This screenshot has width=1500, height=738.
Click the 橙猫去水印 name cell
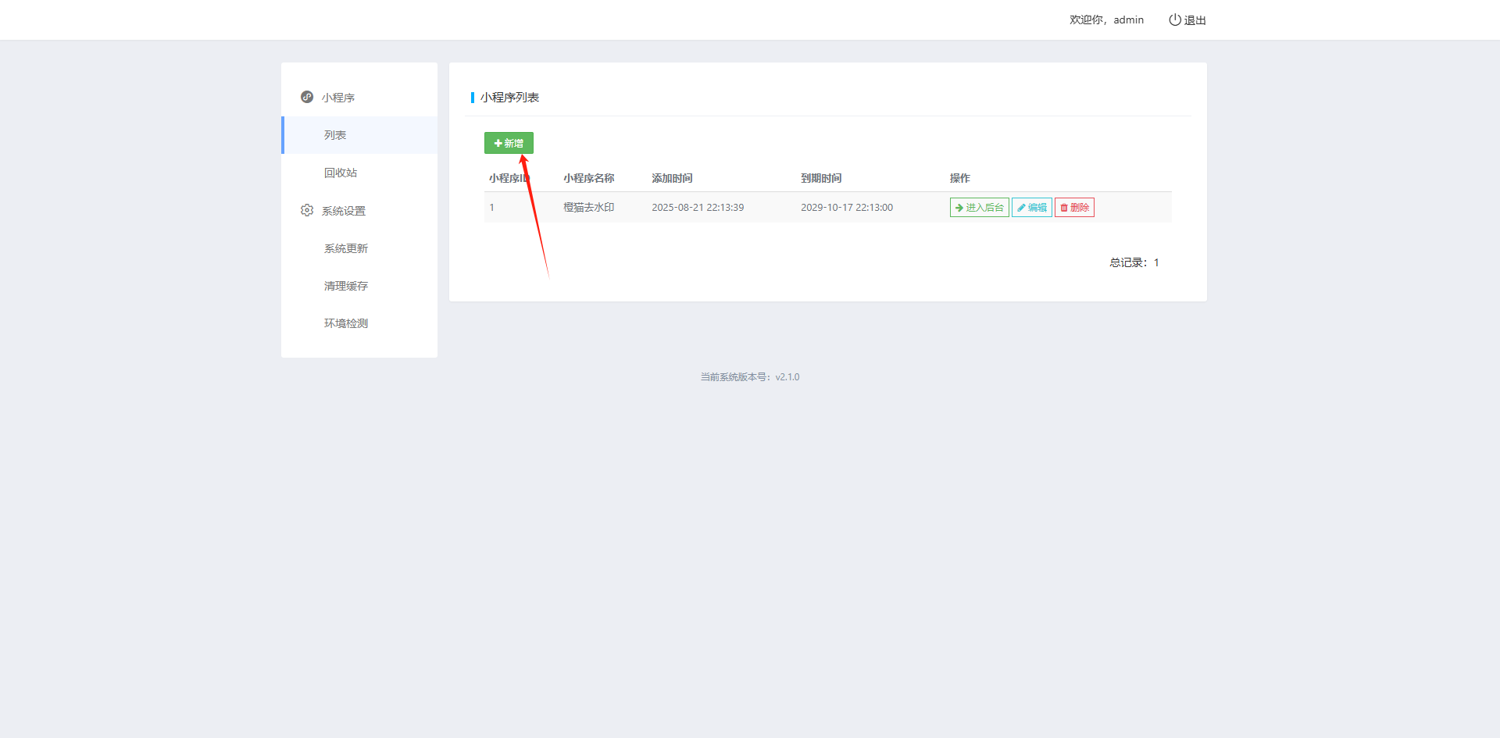(x=588, y=207)
